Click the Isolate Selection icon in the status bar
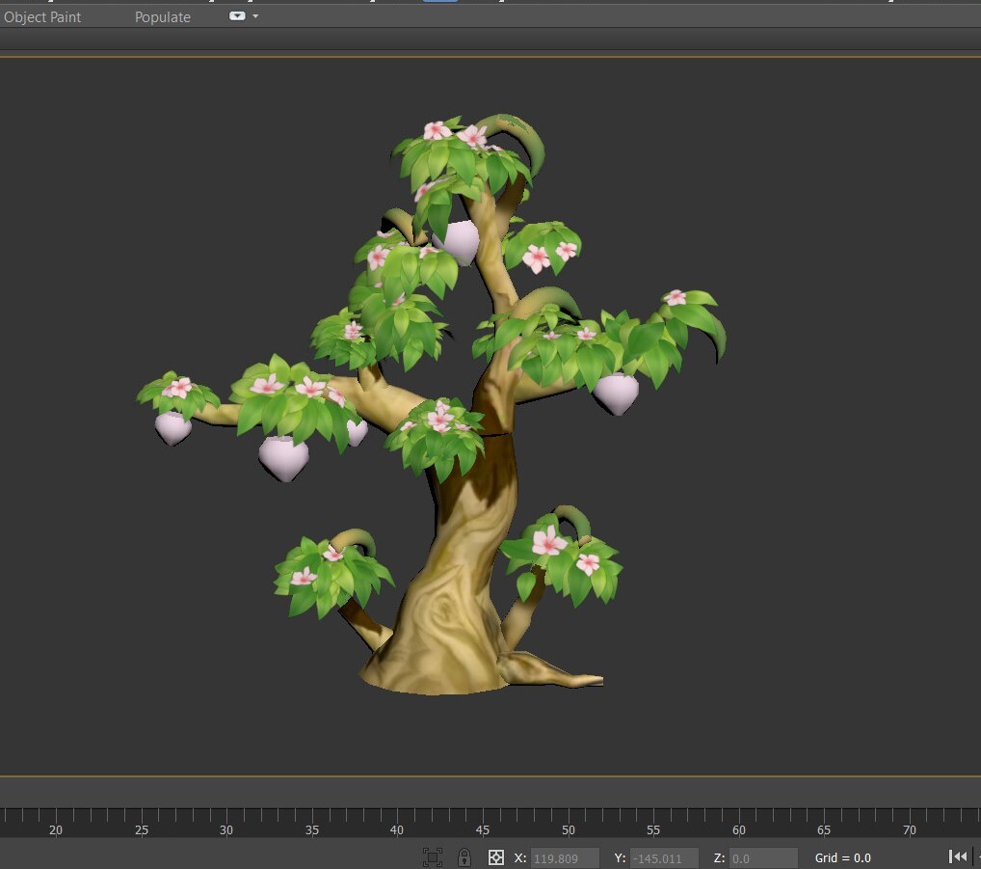 pos(431,856)
